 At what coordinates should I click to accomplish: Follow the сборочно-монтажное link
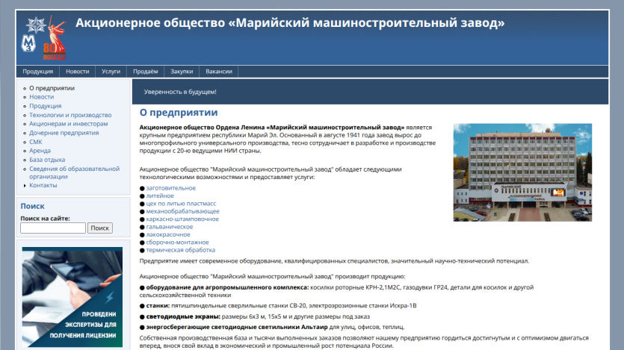pos(178,243)
